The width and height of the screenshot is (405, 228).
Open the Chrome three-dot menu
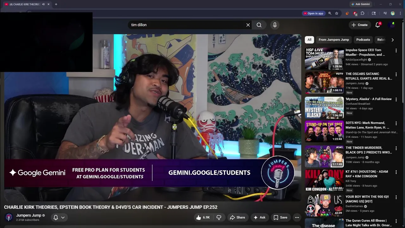click(x=400, y=13)
